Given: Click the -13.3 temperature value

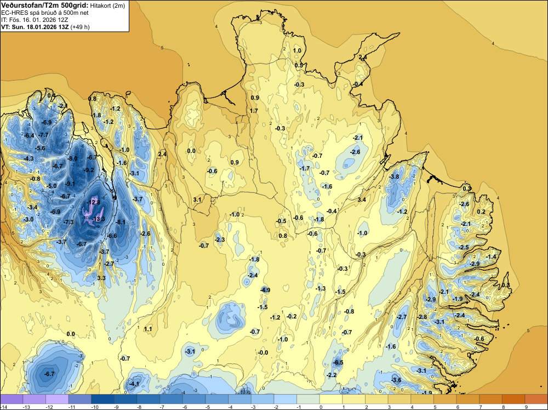Looking at the screenshot, I should point(98,219).
